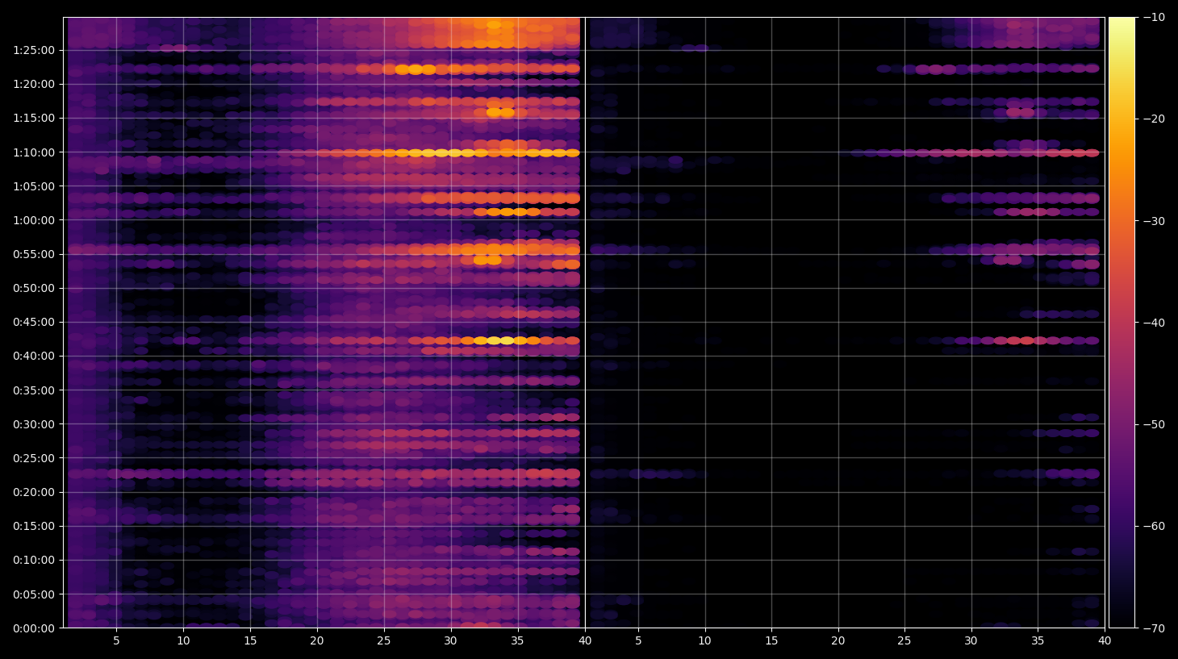Click x-axis label 15 under the right panel

[x=771, y=641]
